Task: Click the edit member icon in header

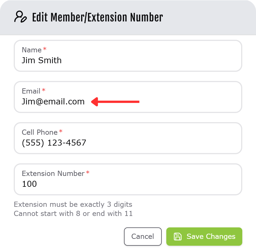Action: [20, 17]
